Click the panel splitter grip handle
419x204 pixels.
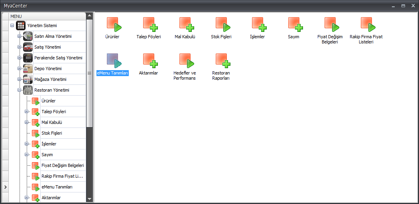click(89, 73)
